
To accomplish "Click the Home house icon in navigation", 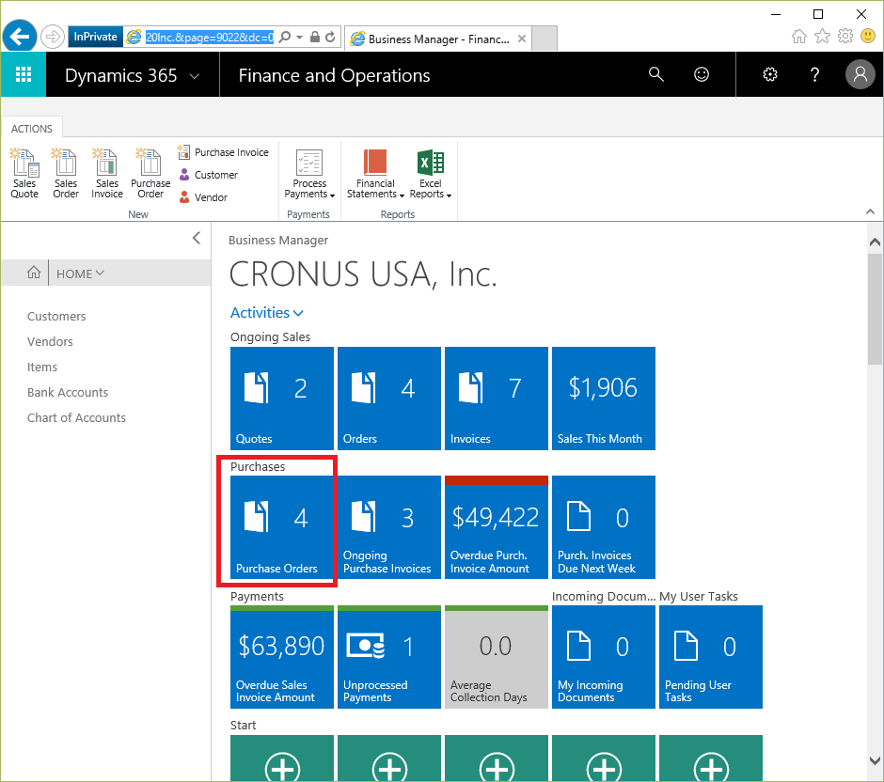I will click(x=34, y=274).
